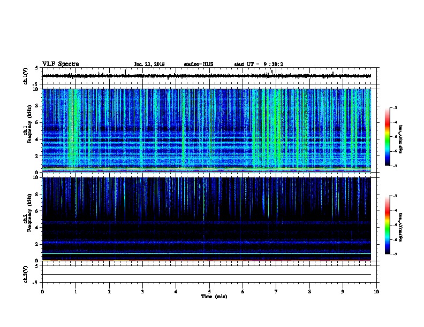The image size is (424, 327).
Task: Click time axis tick label "9"
Action: tap(343, 291)
